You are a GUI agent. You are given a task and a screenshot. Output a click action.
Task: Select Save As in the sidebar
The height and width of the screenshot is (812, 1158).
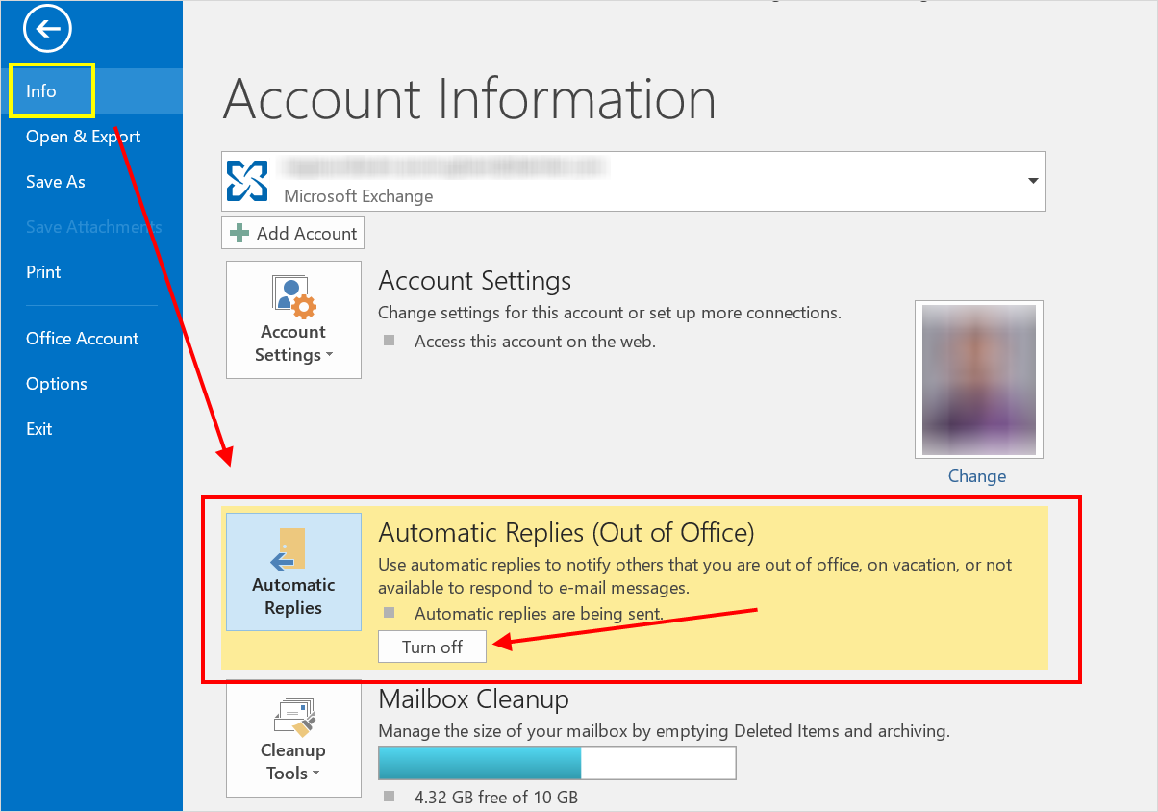[x=56, y=182]
